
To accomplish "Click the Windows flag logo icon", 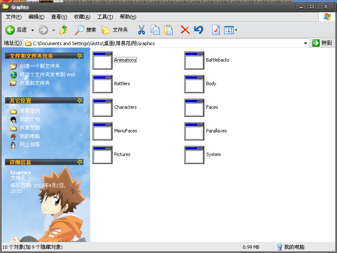I will point(327,17).
